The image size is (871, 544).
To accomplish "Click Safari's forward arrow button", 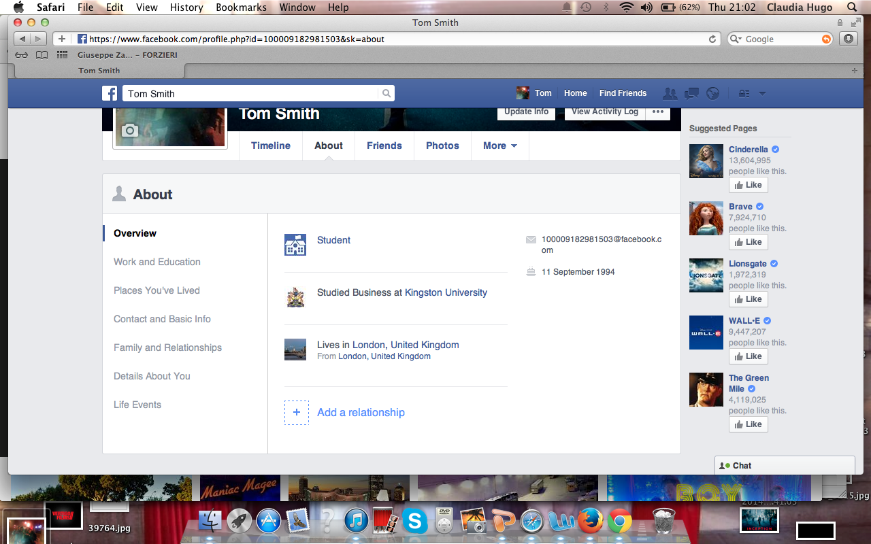I will 38,39.
